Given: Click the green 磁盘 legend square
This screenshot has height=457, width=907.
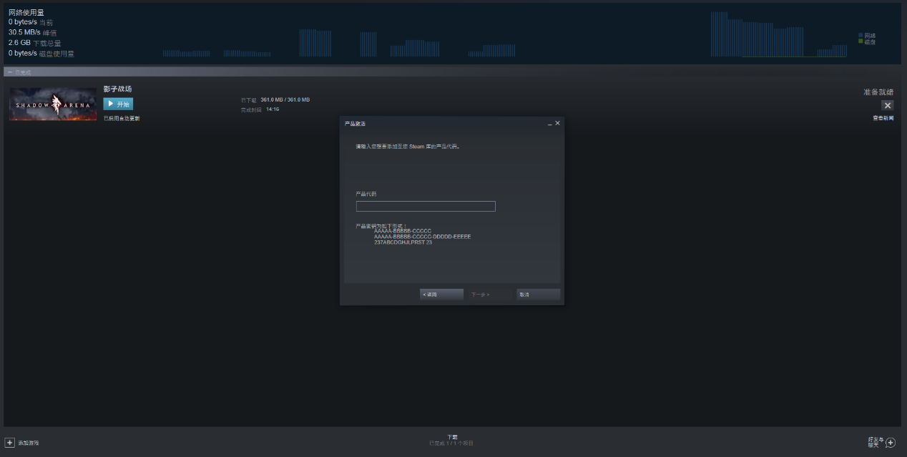Looking at the screenshot, I should point(861,41).
